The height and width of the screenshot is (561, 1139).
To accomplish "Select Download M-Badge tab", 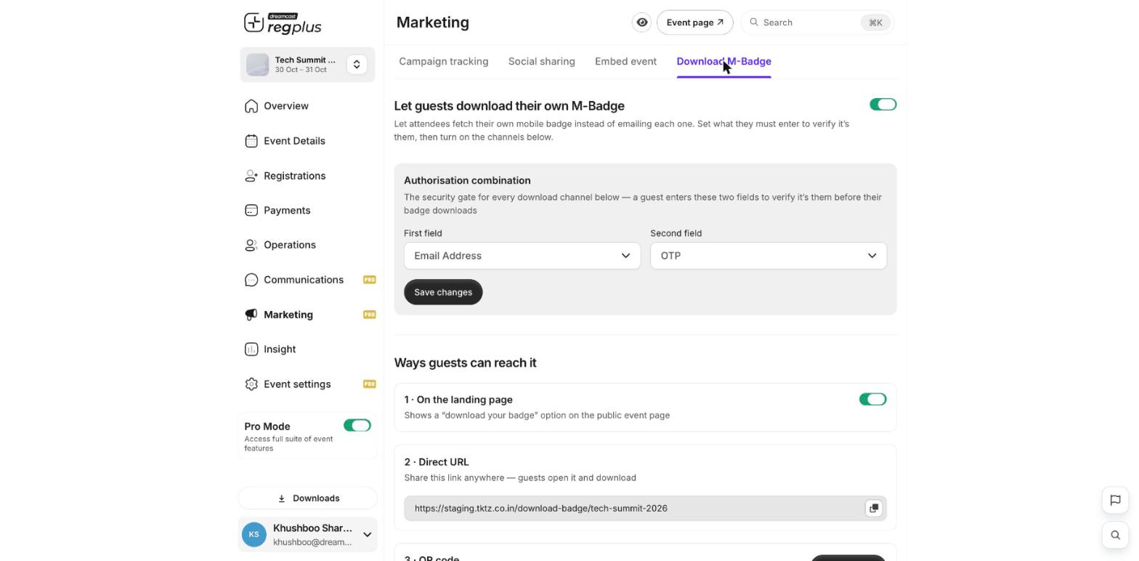I will 723,62.
